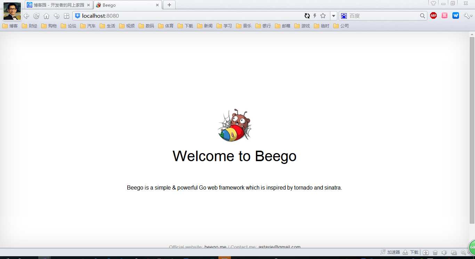Click the magnifier search button

tap(422, 16)
